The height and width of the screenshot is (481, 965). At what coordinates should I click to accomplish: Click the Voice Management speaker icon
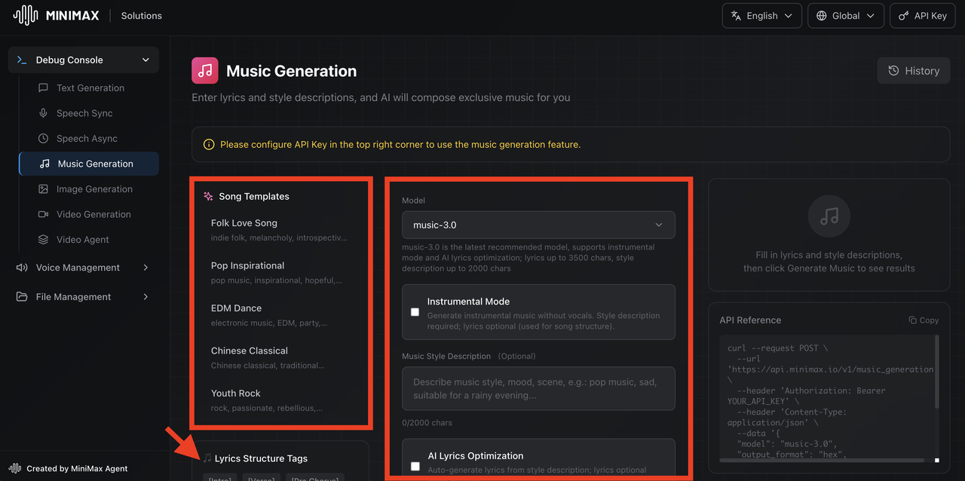pos(22,268)
